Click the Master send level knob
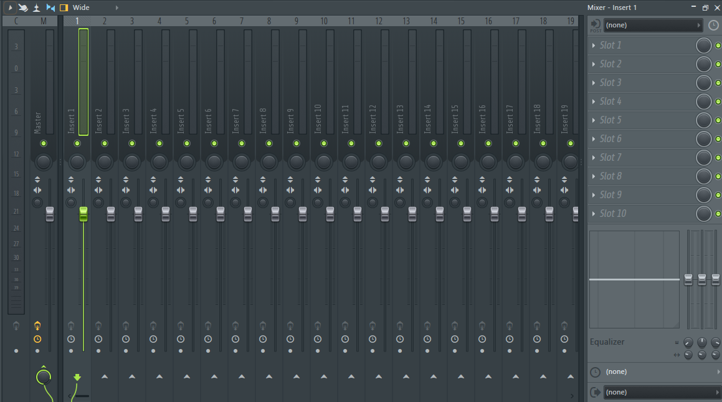The height and width of the screenshot is (402, 722). [43, 377]
